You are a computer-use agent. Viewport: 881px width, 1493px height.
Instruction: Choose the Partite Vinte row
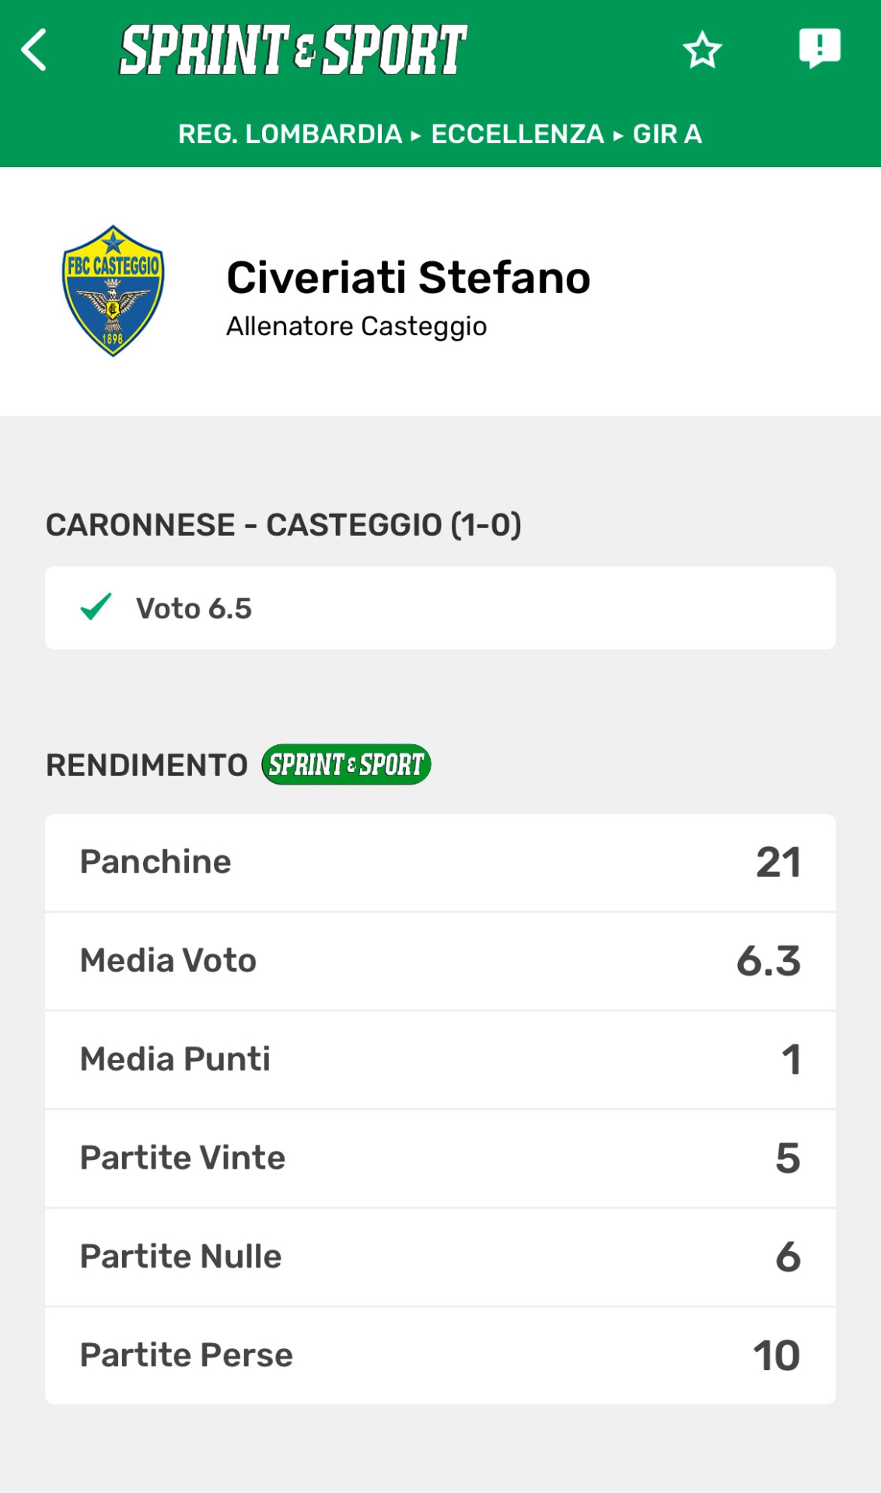pos(440,1158)
